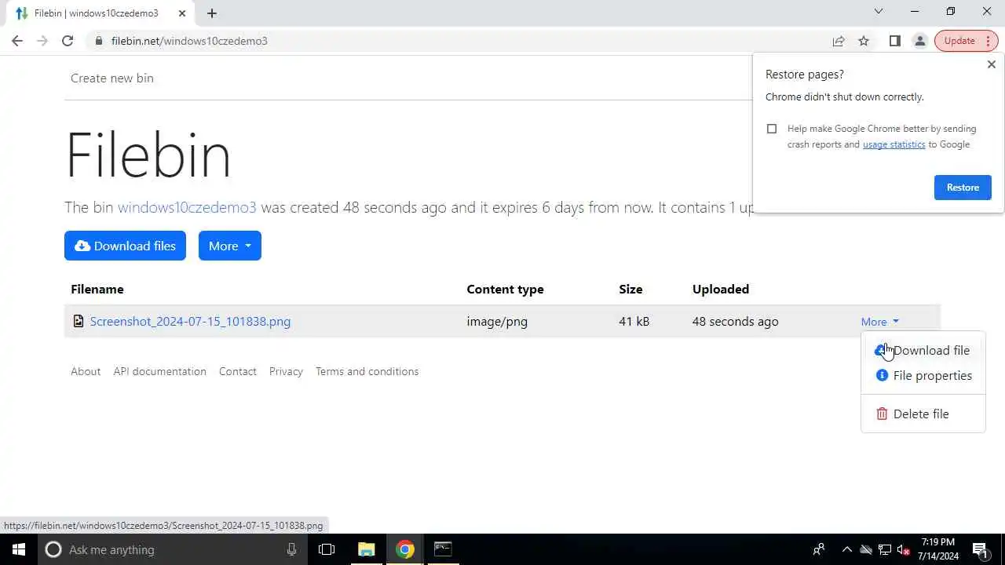Screen dimensions: 1005x565
Task: Open the command prompt taskbar icon
Action: point(443,549)
